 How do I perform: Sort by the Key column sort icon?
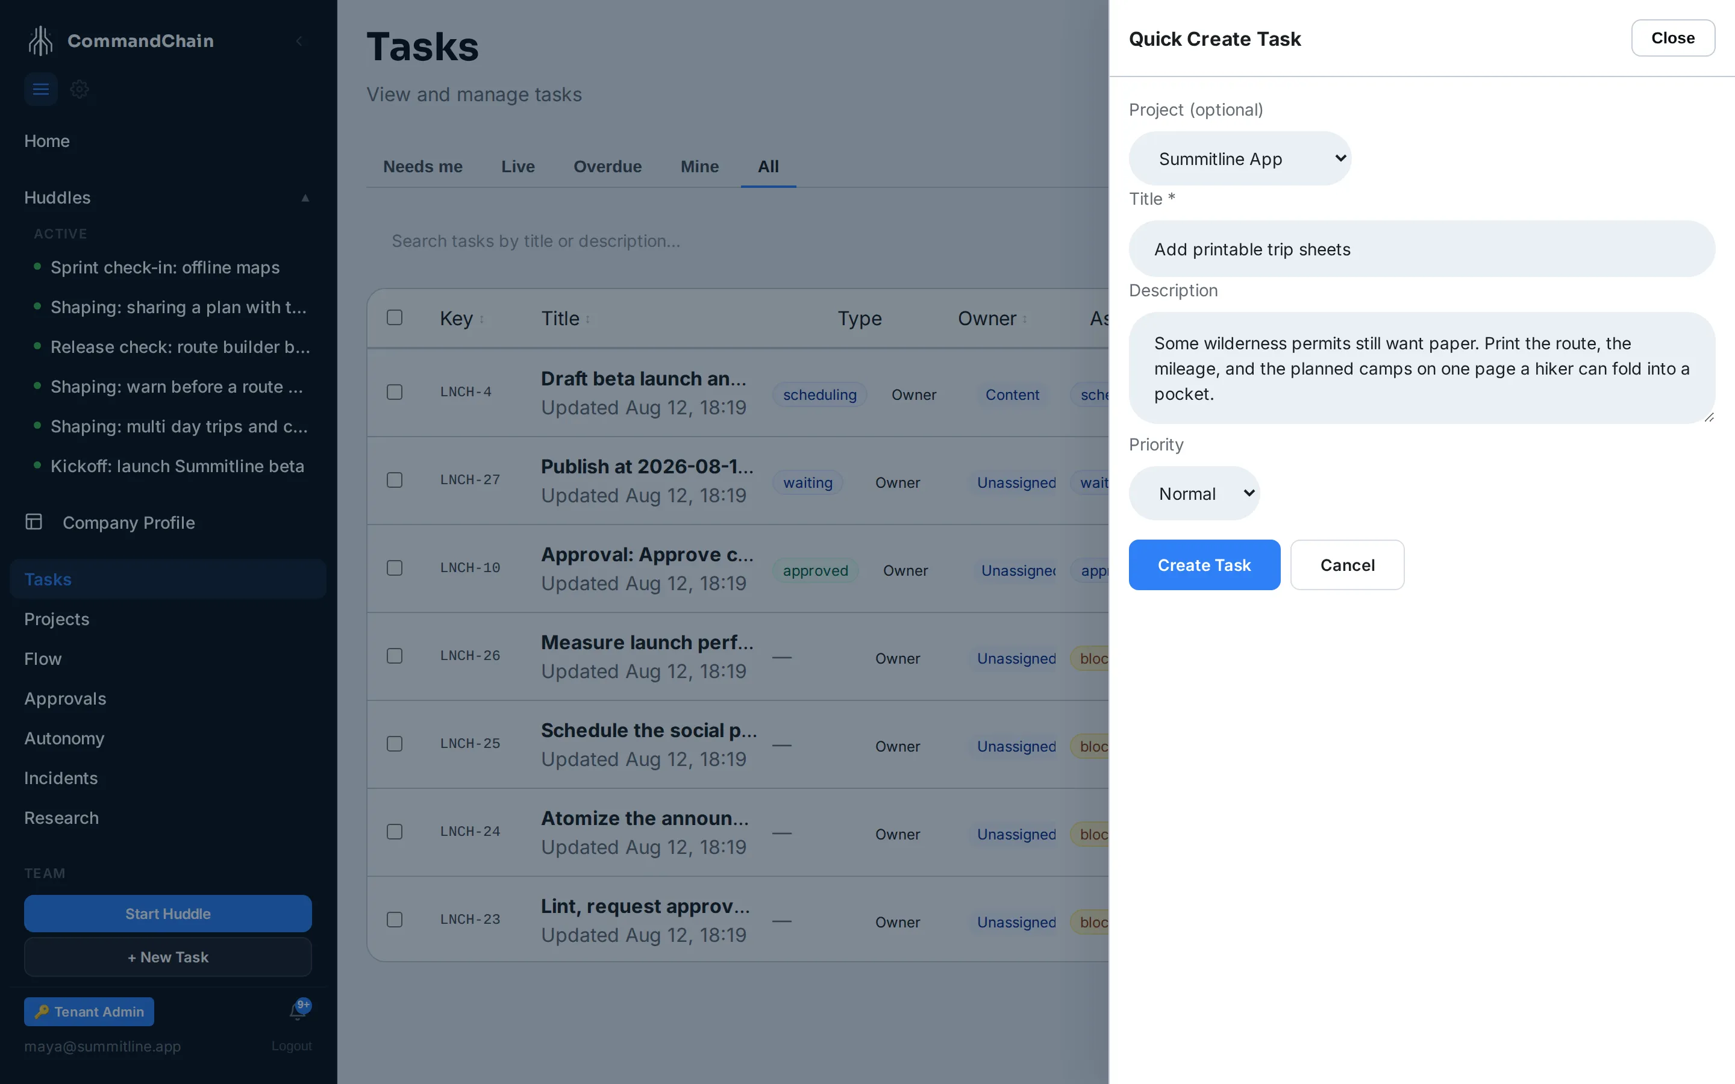(482, 320)
